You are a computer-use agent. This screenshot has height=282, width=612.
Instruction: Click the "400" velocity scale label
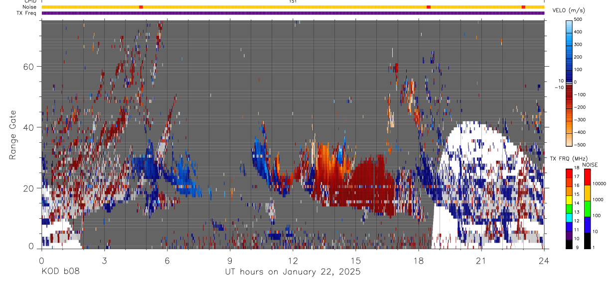pos(578,32)
